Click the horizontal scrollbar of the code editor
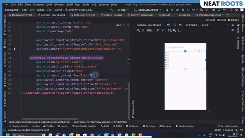Image resolution: width=245 pixels, height=138 pixels. pos(50,119)
